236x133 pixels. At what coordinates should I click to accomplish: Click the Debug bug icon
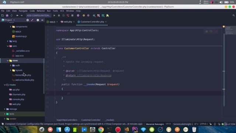pos(59,16)
